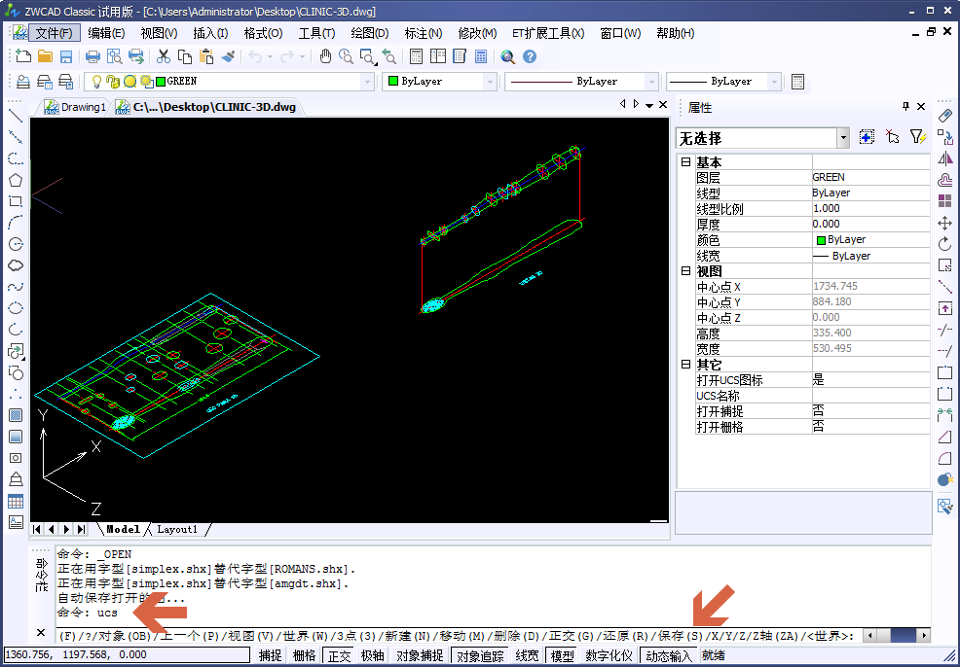Screen dimensions: 960x667
Task: Toggle 动态输入 dynamic input in status bar
Action: (x=669, y=656)
